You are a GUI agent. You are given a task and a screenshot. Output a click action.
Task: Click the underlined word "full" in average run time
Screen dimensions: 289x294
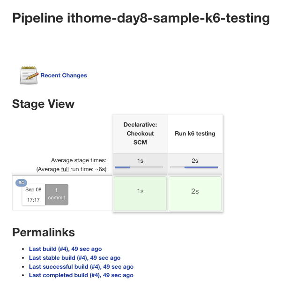65,169
